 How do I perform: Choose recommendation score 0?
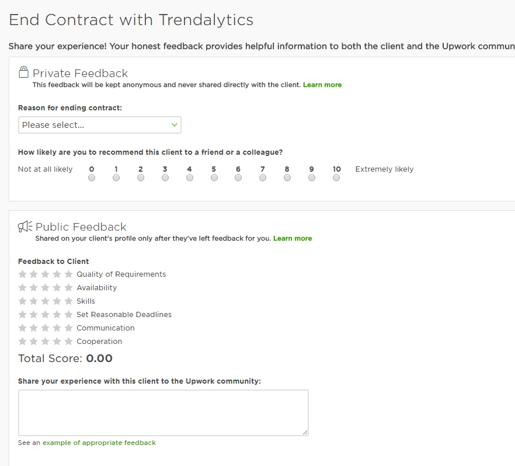pyautogui.click(x=92, y=178)
